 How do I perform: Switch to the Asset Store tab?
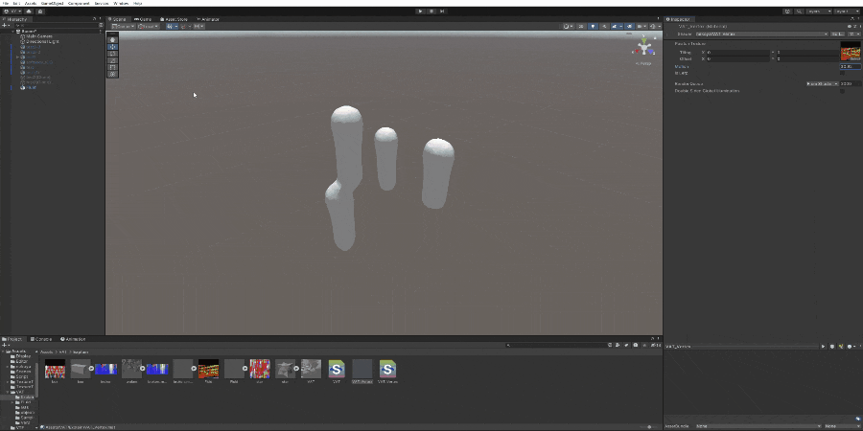point(174,19)
